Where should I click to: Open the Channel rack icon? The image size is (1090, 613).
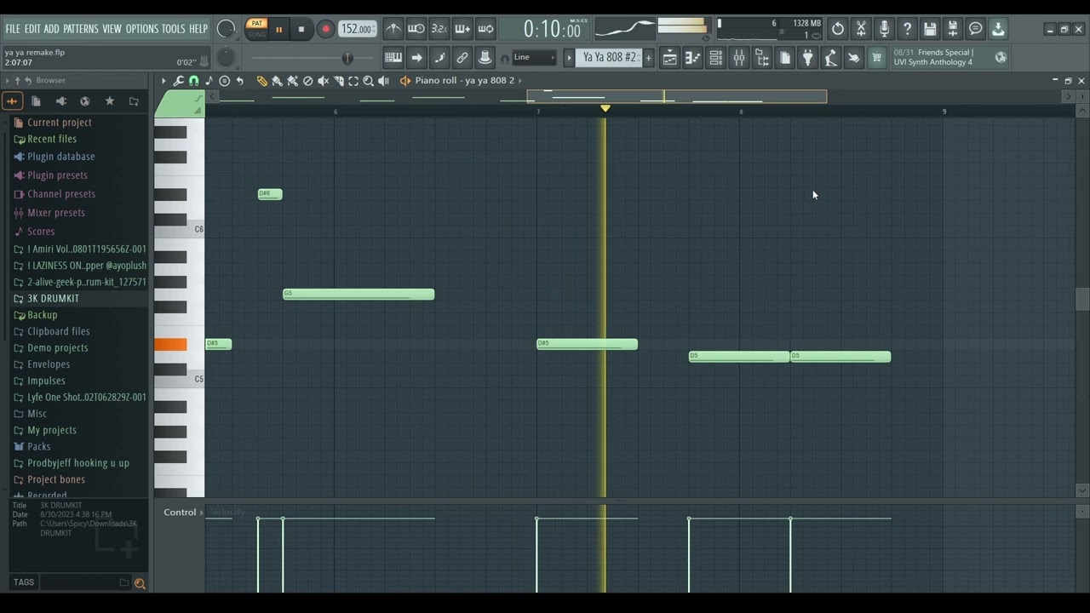click(x=716, y=58)
